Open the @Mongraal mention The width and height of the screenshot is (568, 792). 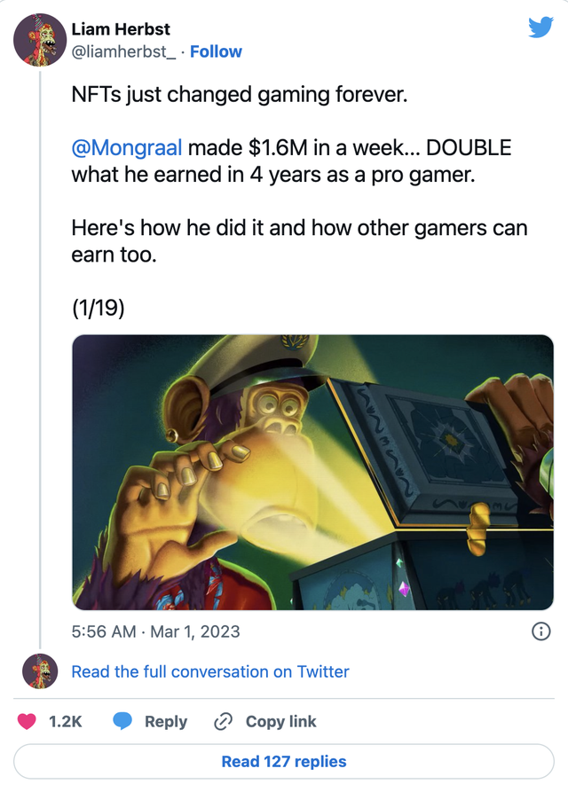127,146
